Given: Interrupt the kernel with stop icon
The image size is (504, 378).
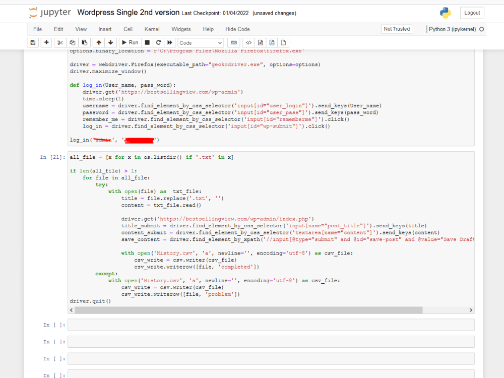Looking at the screenshot, I should [x=147, y=42].
